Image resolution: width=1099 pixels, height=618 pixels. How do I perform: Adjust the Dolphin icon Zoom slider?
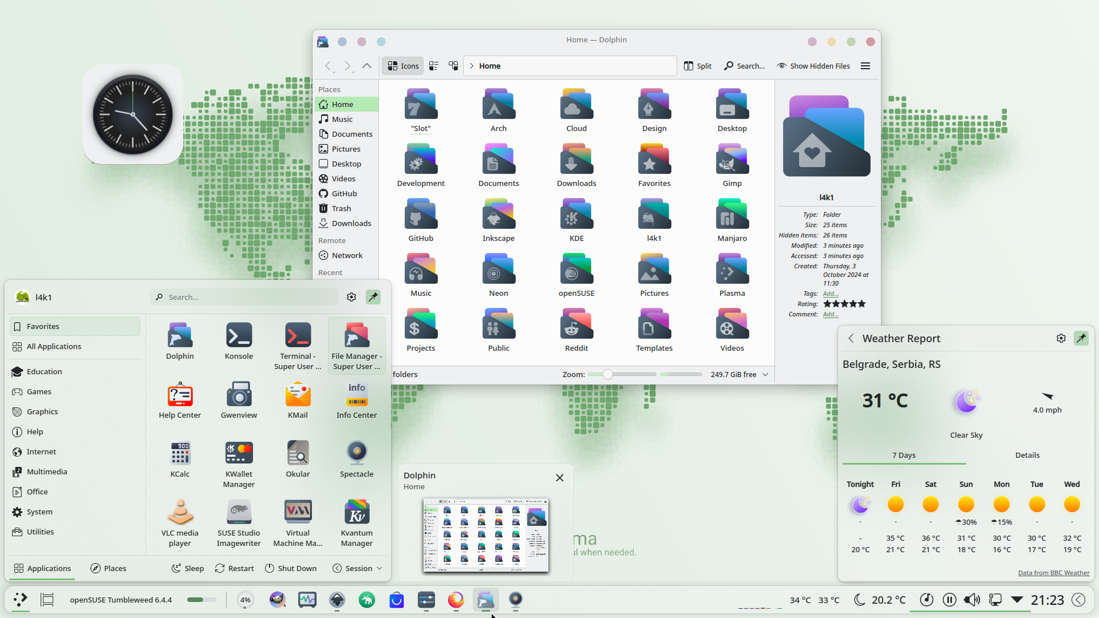tap(622, 374)
